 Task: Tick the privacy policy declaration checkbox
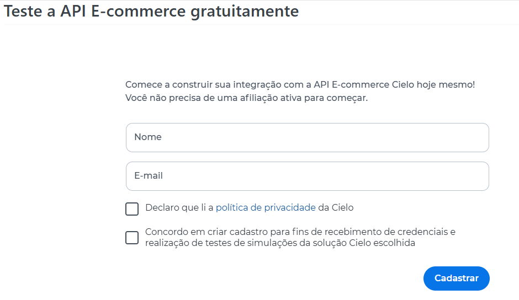[132, 209]
